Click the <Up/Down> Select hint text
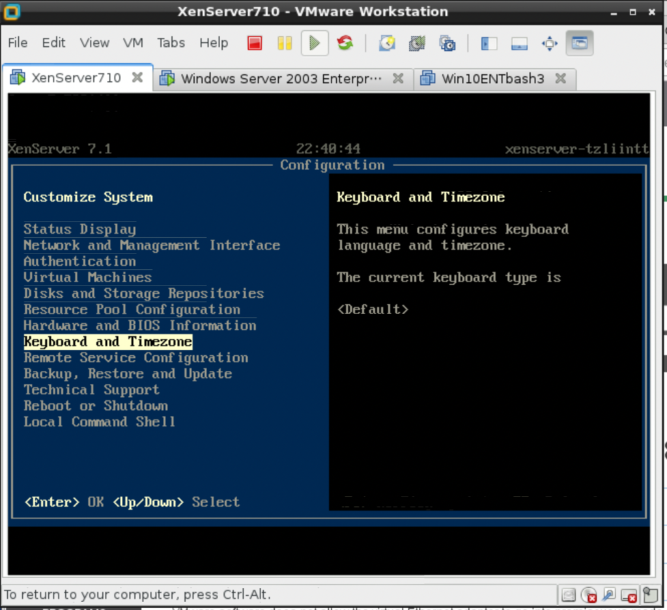This screenshot has height=610, width=667. tap(176, 502)
